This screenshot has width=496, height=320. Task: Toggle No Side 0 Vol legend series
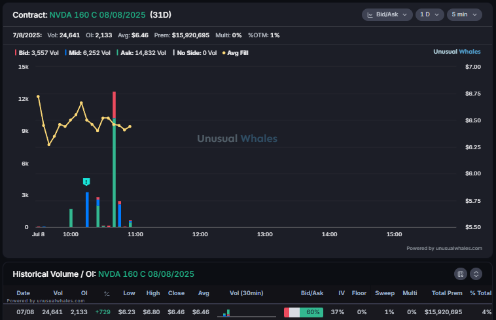coord(195,53)
